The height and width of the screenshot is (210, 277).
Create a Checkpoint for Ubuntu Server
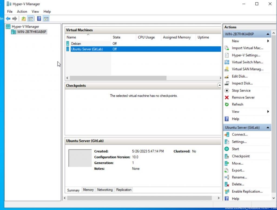241,156
